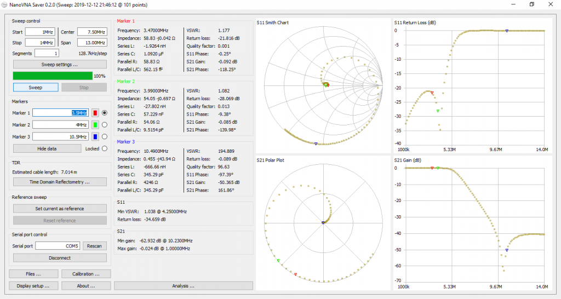Close the NanoVNA Saver window
Viewport: 561px width, 299px height.
pyautogui.click(x=551, y=4)
